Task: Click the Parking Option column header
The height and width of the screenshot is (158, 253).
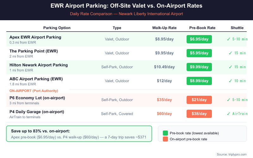Action: (57, 28)
